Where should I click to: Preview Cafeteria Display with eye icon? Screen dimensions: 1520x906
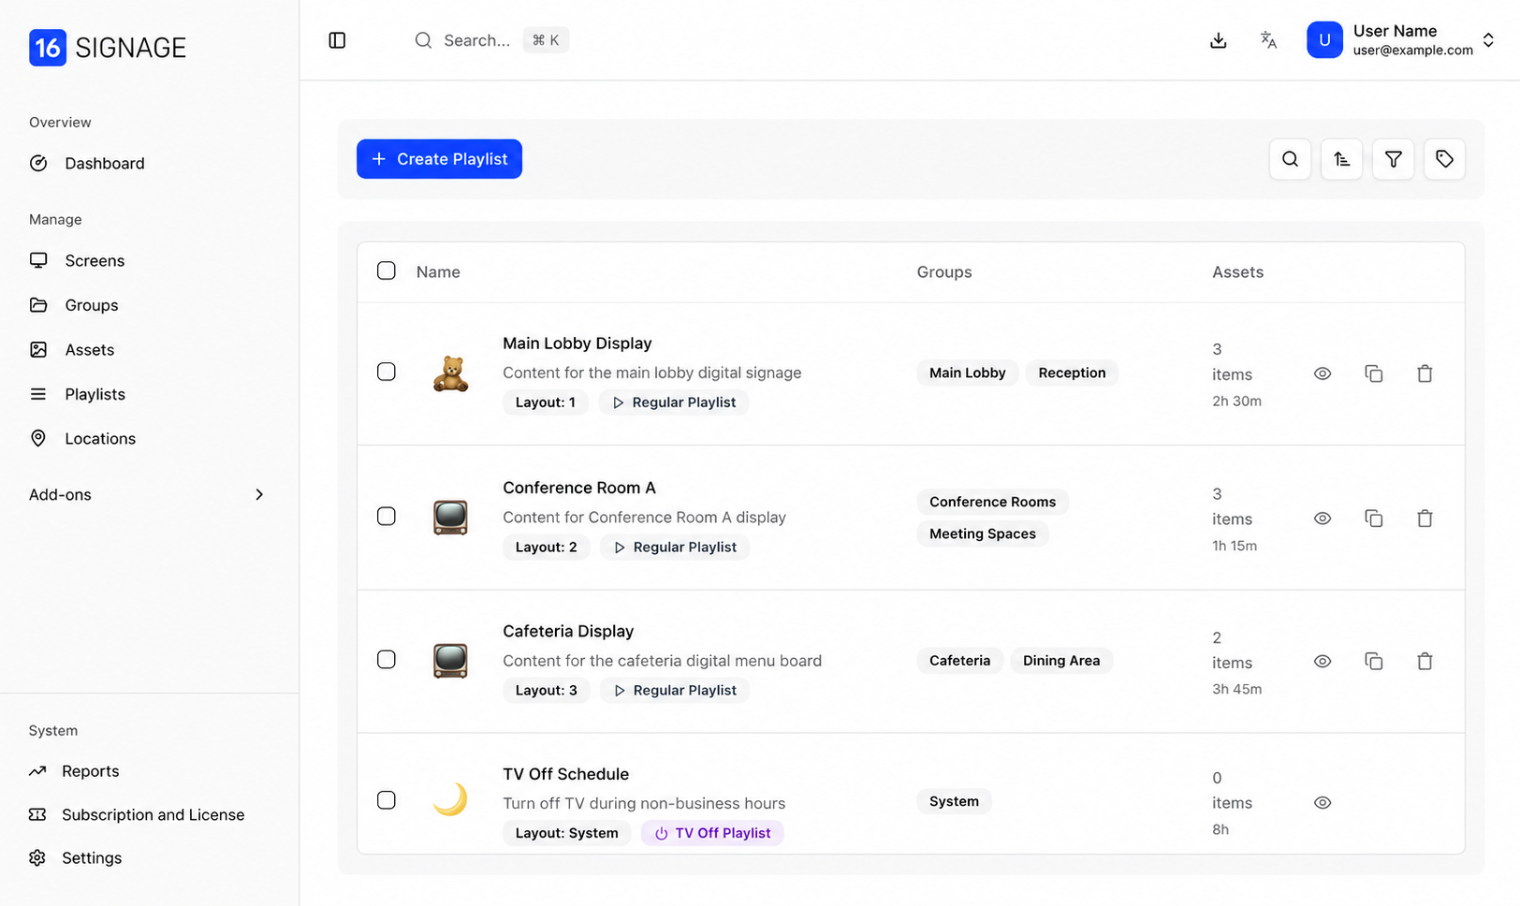coord(1323,662)
